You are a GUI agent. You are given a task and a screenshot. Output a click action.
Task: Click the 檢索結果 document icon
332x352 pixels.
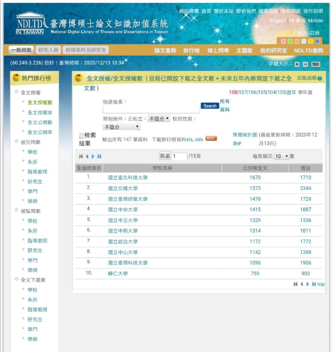(x=81, y=136)
